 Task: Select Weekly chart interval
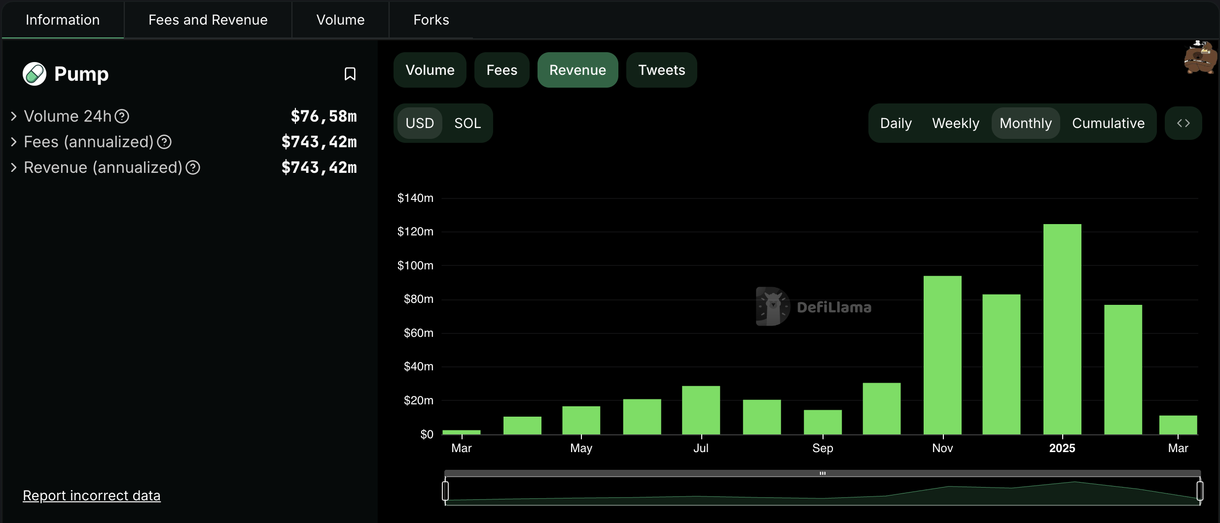(x=956, y=123)
